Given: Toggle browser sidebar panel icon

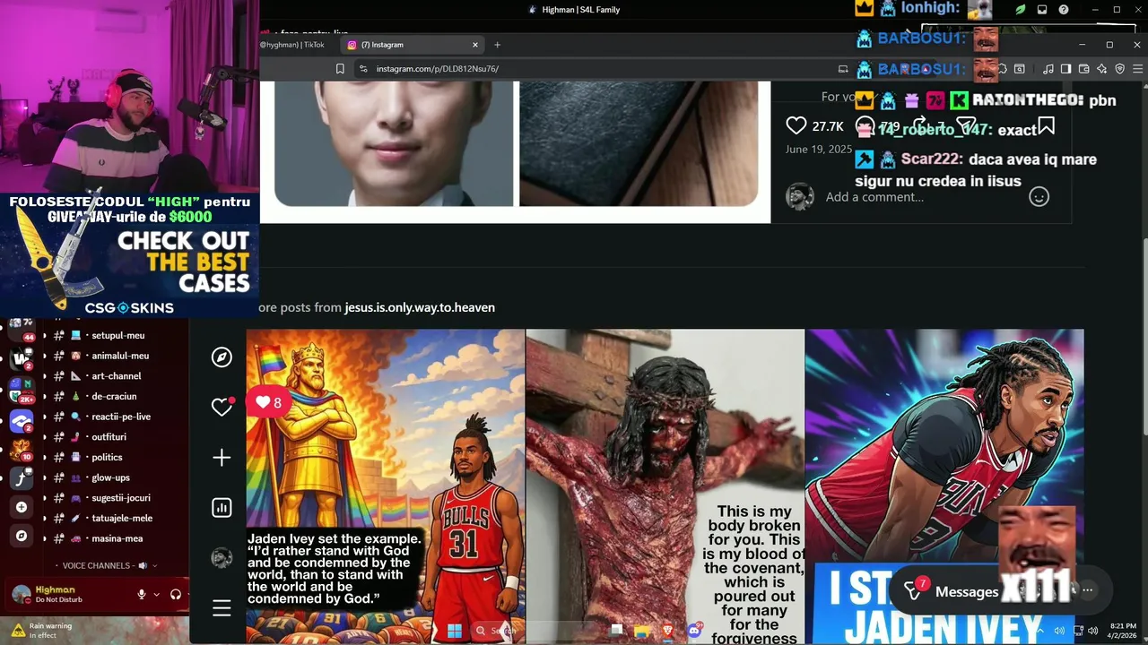Looking at the screenshot, I should tap(1065, 69).
